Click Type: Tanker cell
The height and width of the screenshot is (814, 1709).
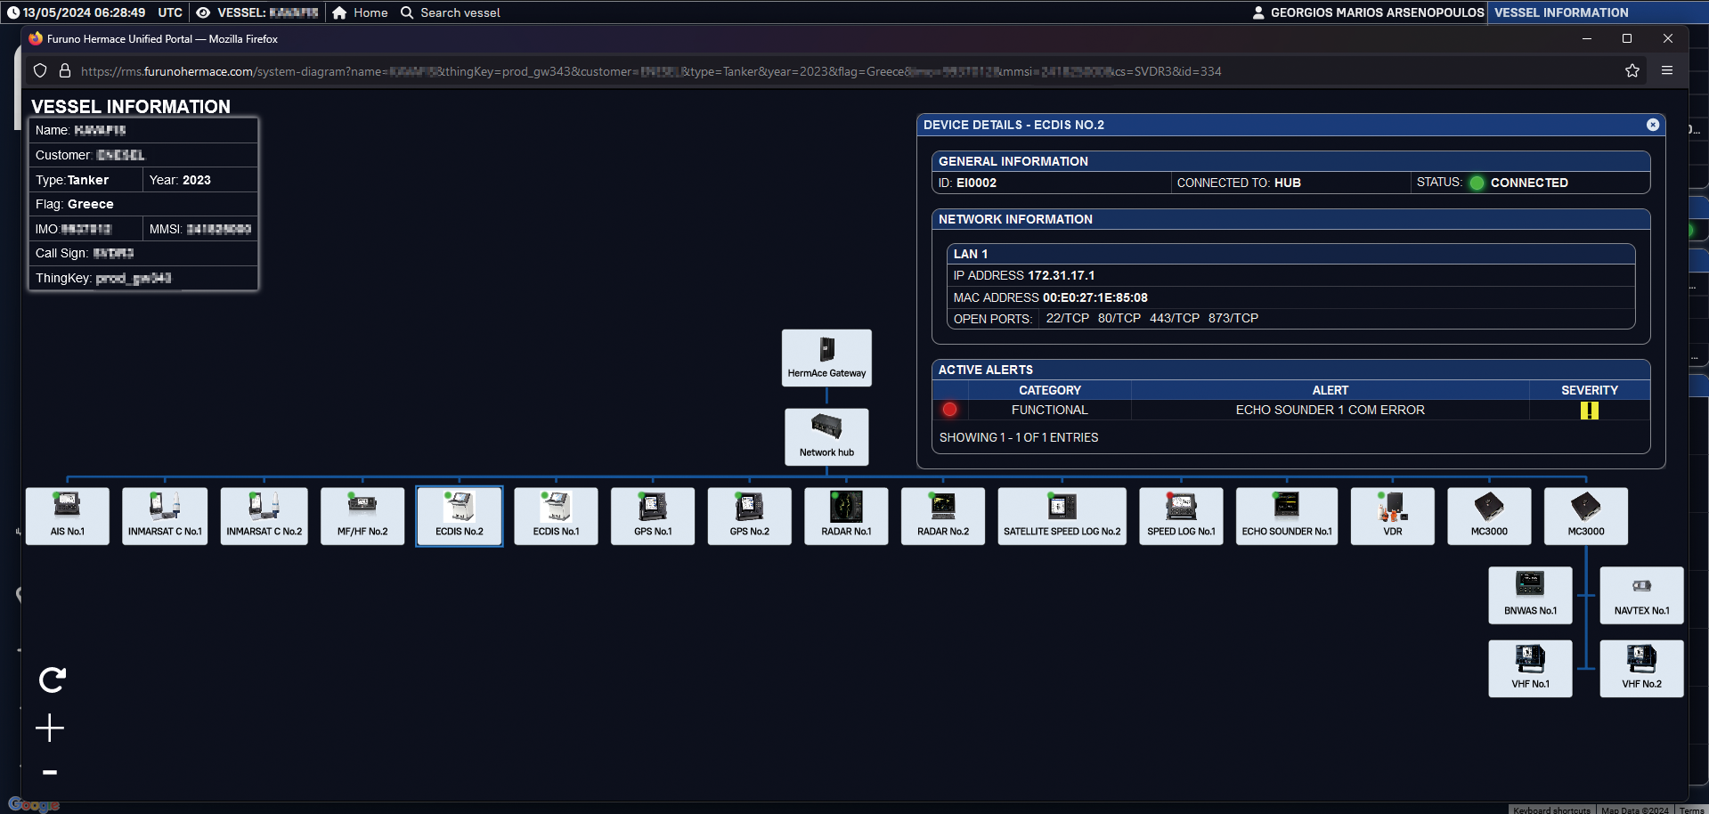click(x=86, y=180)
